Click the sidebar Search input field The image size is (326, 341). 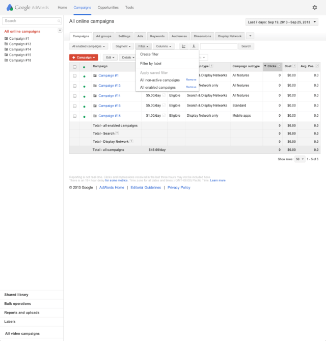[x=31, y=21]
